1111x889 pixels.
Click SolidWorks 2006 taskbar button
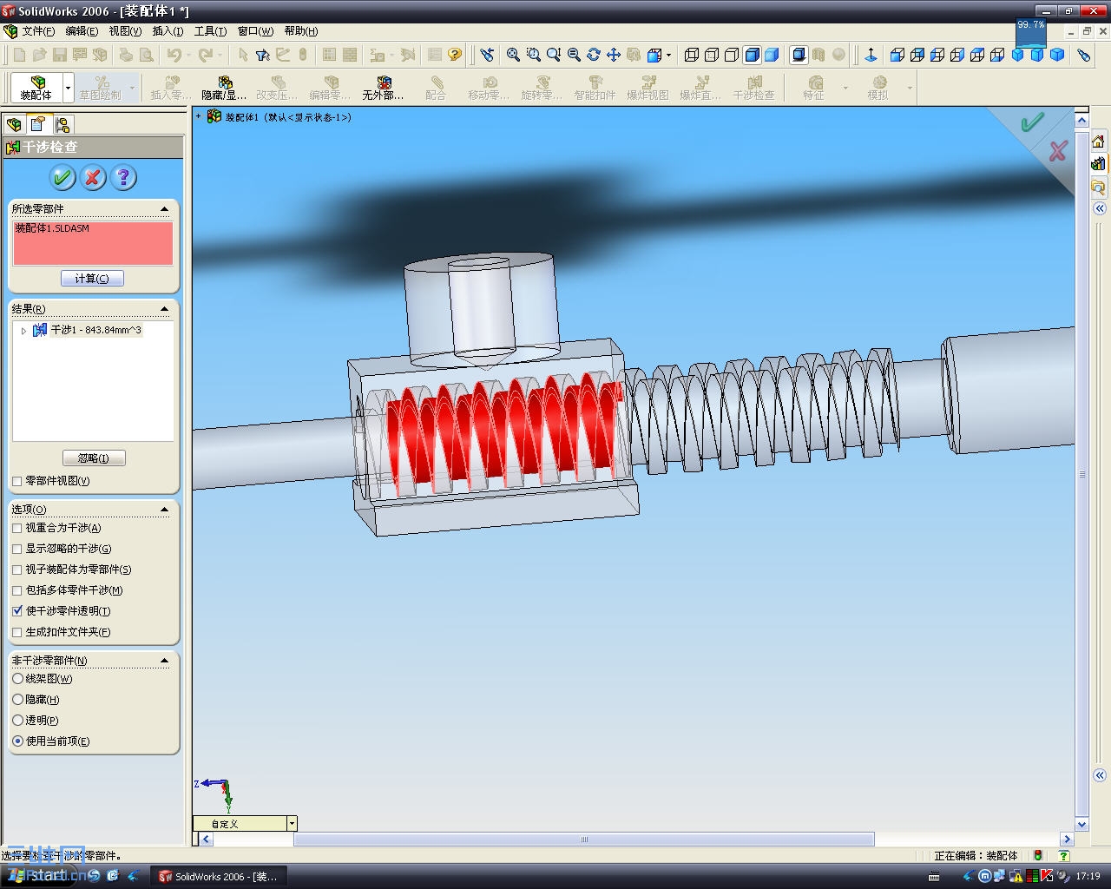coord(219,876)
